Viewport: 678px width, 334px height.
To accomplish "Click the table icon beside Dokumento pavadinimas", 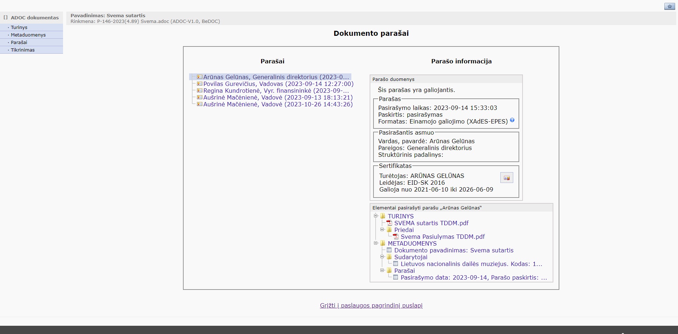I will click(389, 250).
